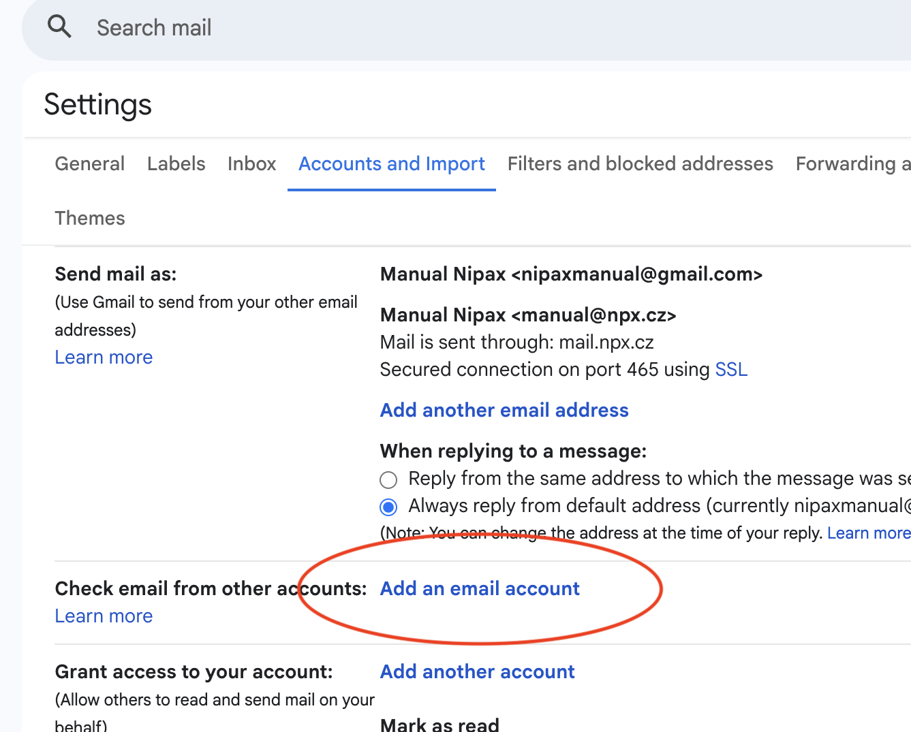Viewport: 911px width, 732px height.
Task: Click the magnifying glass search icon
Action: coord(59,27)
